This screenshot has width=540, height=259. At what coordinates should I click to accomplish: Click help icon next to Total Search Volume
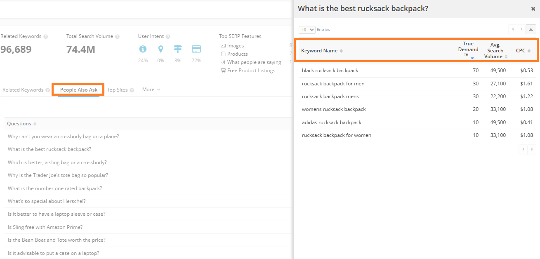coord(118,37)
